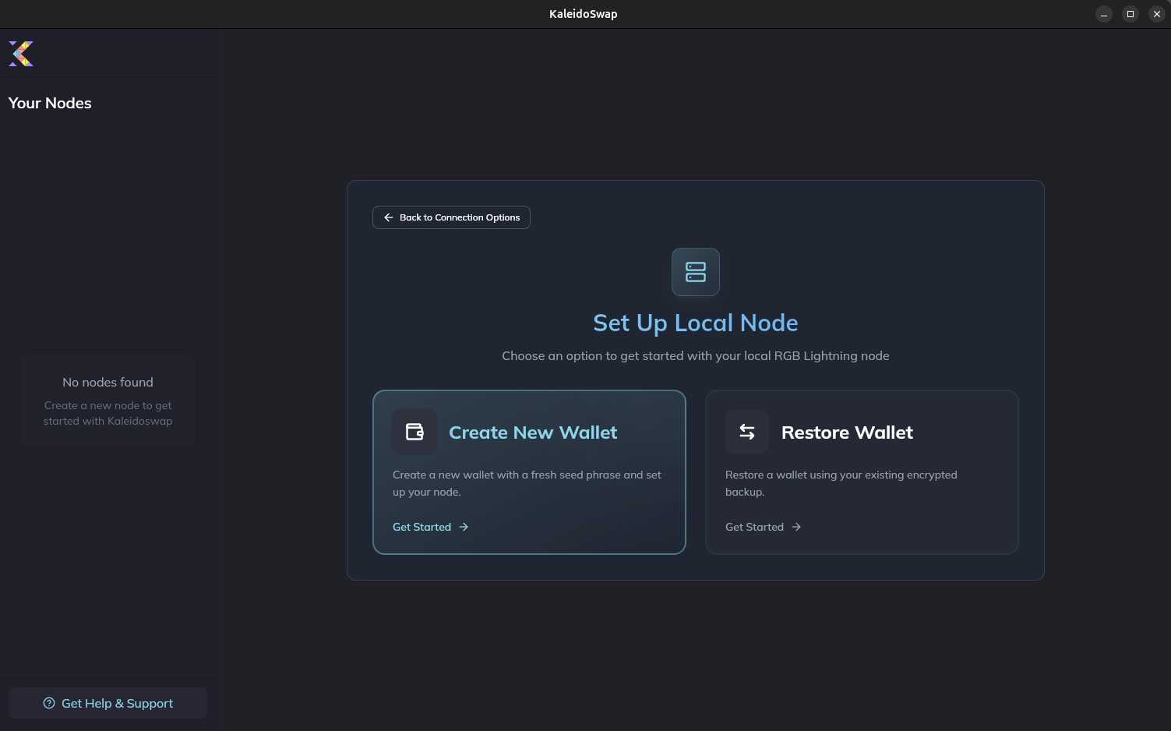Click 'Create a new node to get started' text

tap(108, 413)
